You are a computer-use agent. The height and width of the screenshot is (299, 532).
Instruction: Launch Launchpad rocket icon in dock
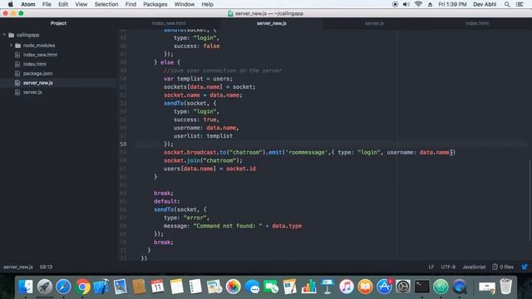click(x=44, y=287)
